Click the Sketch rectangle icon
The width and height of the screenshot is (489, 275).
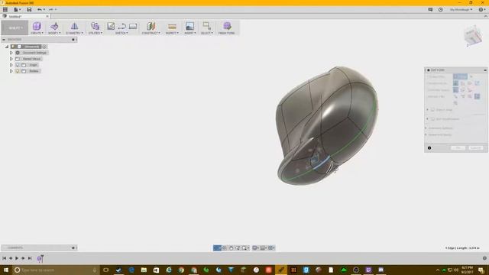[133, 27]
